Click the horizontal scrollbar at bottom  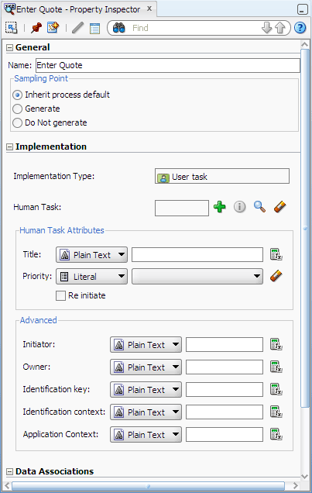(148, 486)
